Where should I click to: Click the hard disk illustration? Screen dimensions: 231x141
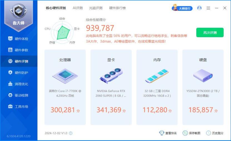click(203, 76)
